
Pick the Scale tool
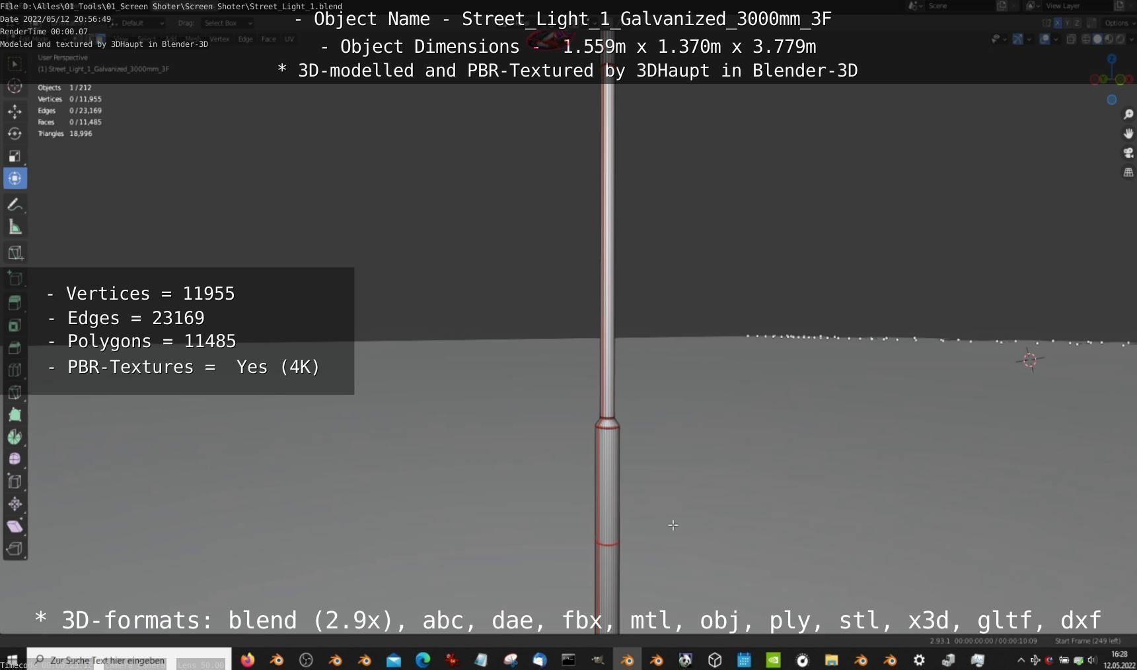(15, 156)
